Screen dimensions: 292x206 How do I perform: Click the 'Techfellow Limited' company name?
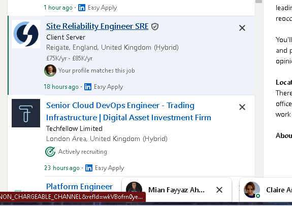point(74,128)
